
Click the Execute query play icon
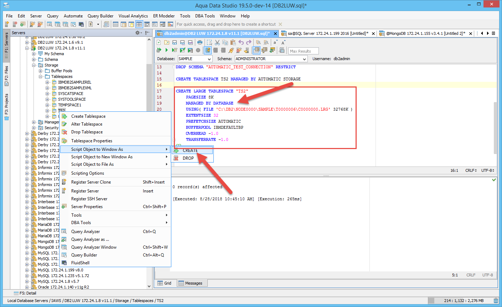point(166,51)
